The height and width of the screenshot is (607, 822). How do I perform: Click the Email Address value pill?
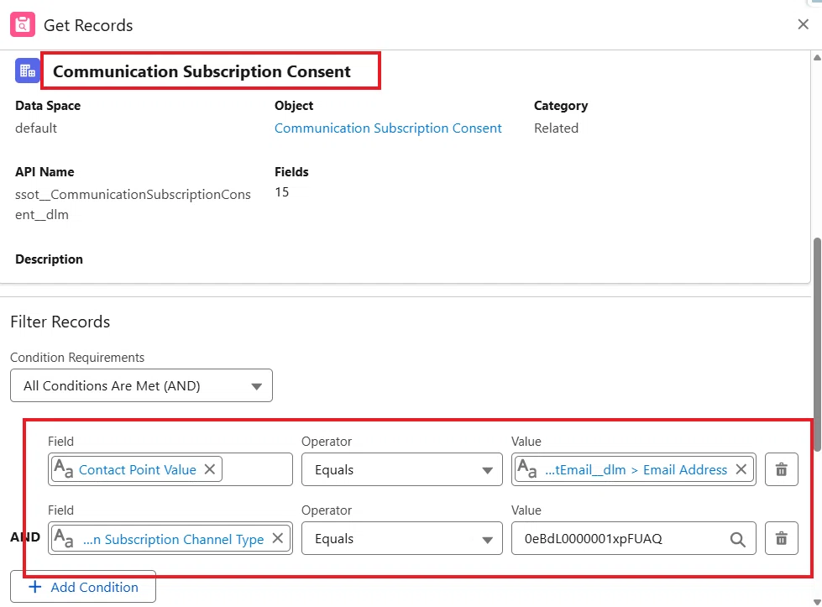634,469
